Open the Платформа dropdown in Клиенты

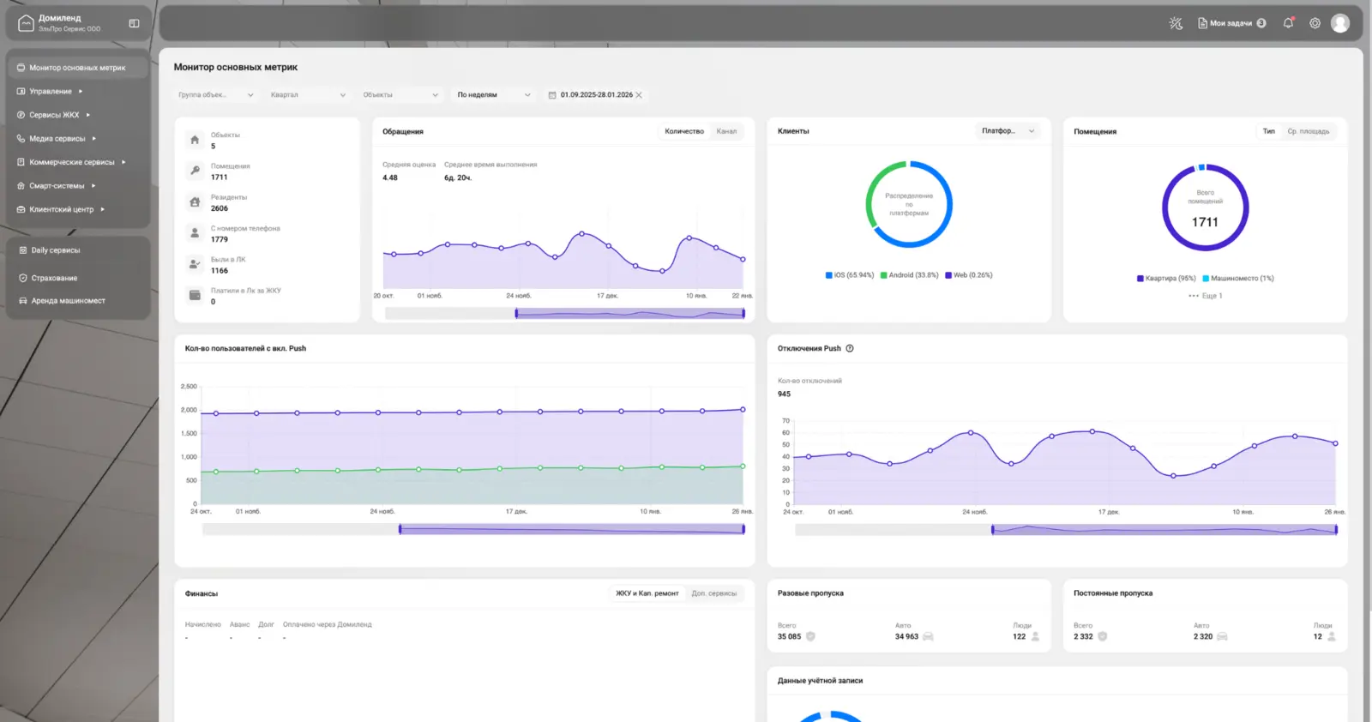coord(1008,131)
